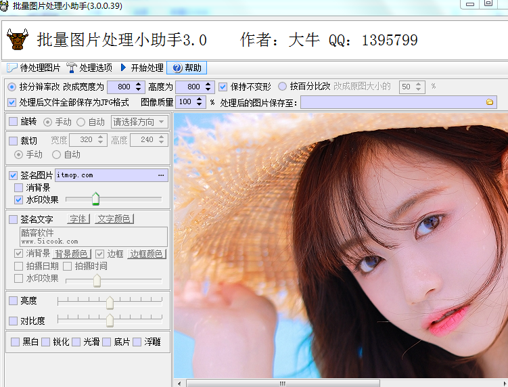
Task: Enable the 签名文字 checkbox
Action: tap(13, 219)
